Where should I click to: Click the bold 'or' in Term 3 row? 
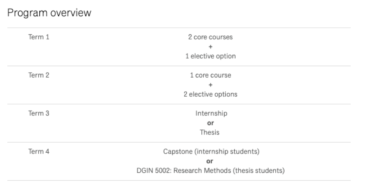[210, 123]
